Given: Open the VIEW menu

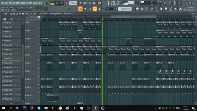Looking at the screenshot, I should click(23, 3).
